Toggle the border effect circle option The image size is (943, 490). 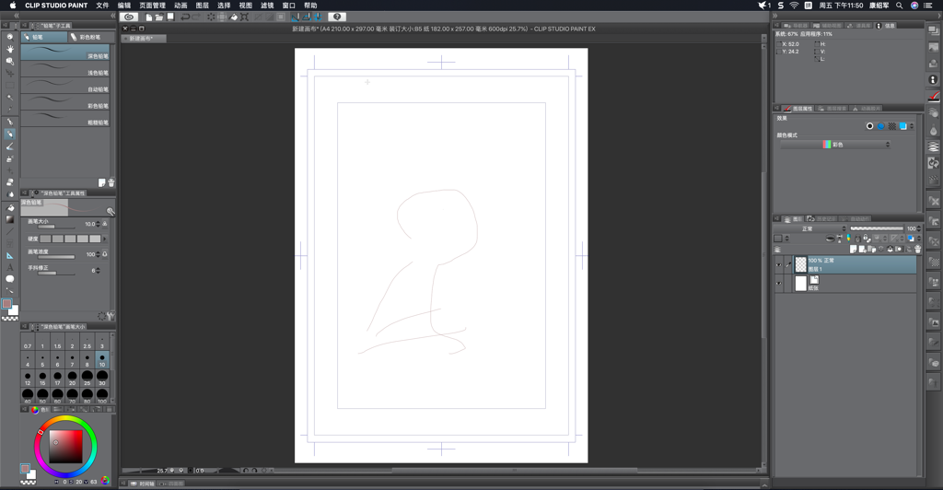pyautogui.click(x=869, y=126)
